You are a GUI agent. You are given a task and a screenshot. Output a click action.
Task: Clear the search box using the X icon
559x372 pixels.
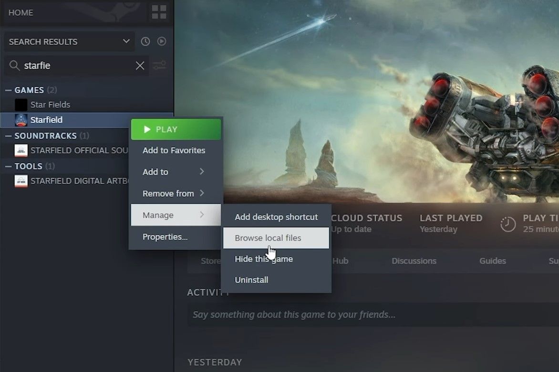pyautogui.click(x=140, y=65)
